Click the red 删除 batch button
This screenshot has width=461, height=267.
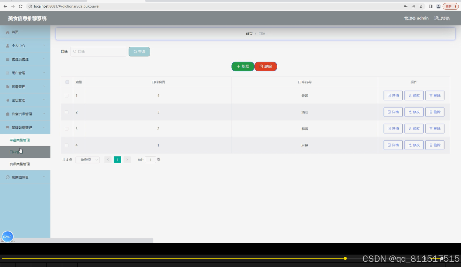(x=266, y=66)
